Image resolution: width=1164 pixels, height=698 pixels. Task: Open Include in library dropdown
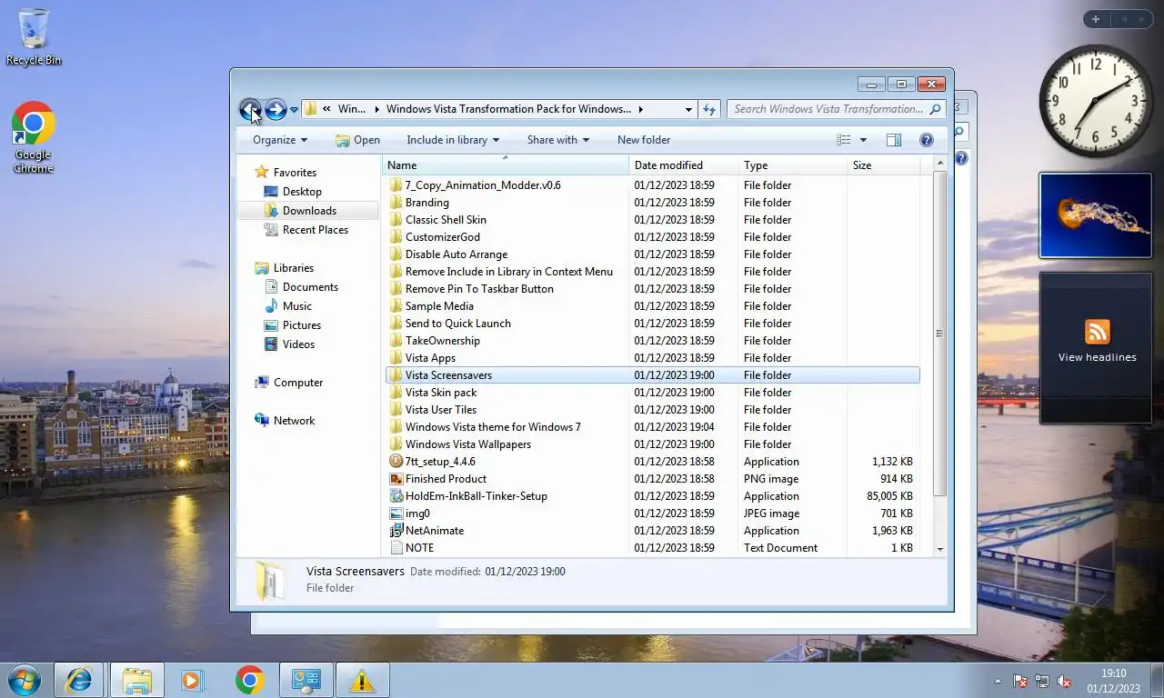tap(453, 140)
